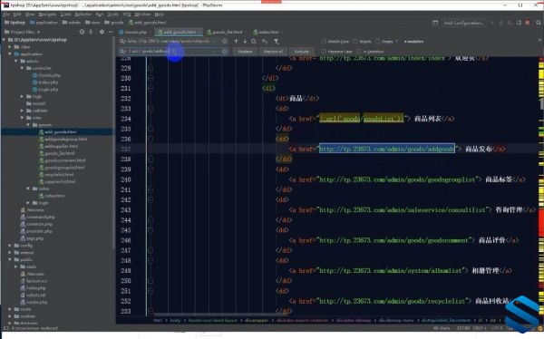Click the project tree vertical scrollbar
Screen dimensions: 544x339
tap(113, 142)
